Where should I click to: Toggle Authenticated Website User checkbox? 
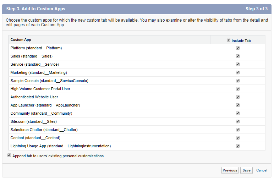238,97
